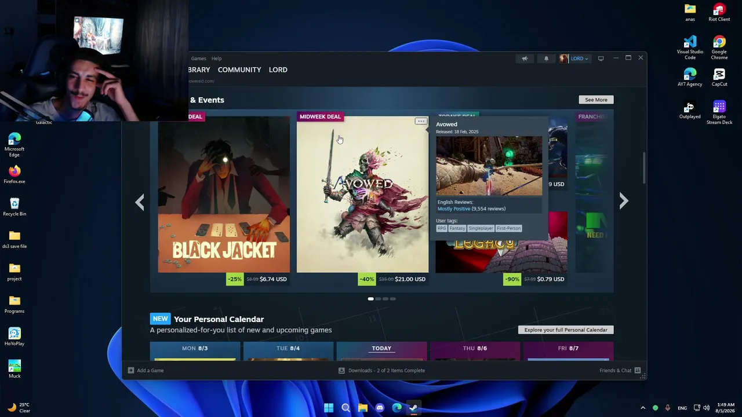Open the Downloads status in Steam footer

382,371
